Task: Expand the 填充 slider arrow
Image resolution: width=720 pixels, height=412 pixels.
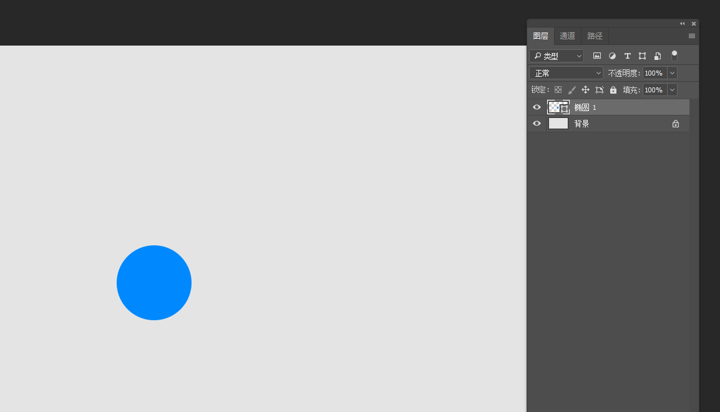Action: [672, 90]
